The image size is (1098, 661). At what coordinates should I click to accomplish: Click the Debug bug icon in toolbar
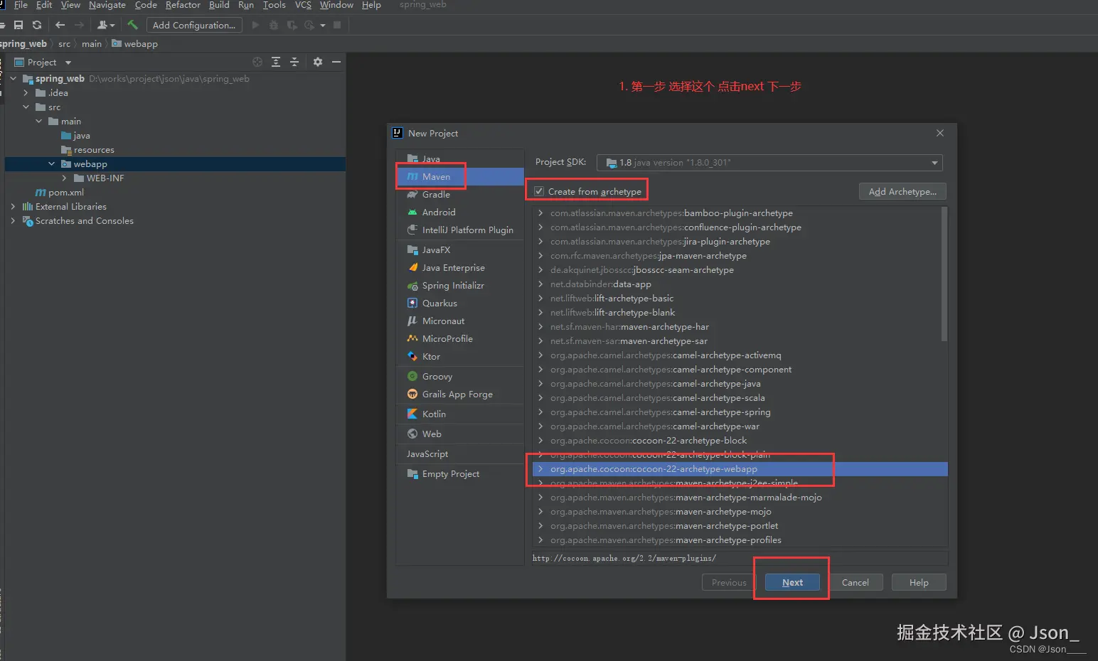pyautogui.click(x=274, y=25)
